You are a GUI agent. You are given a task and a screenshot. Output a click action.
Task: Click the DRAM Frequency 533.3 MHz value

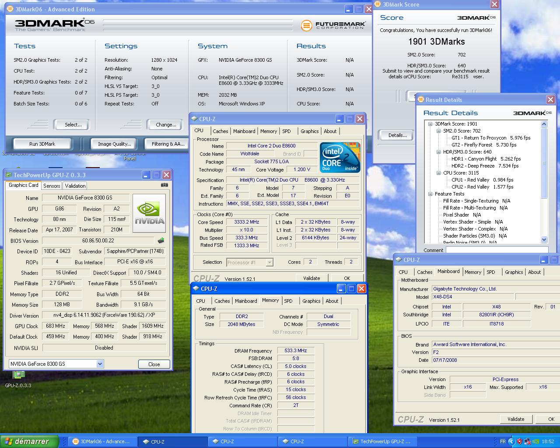point(296,350)
